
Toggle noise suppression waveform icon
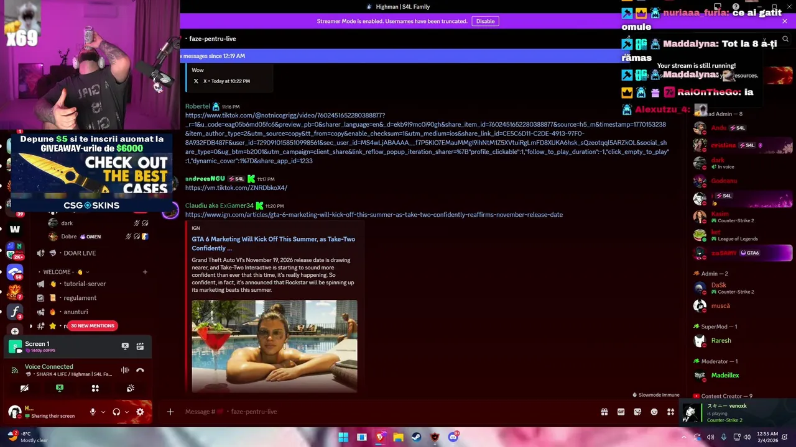(125, 370)
